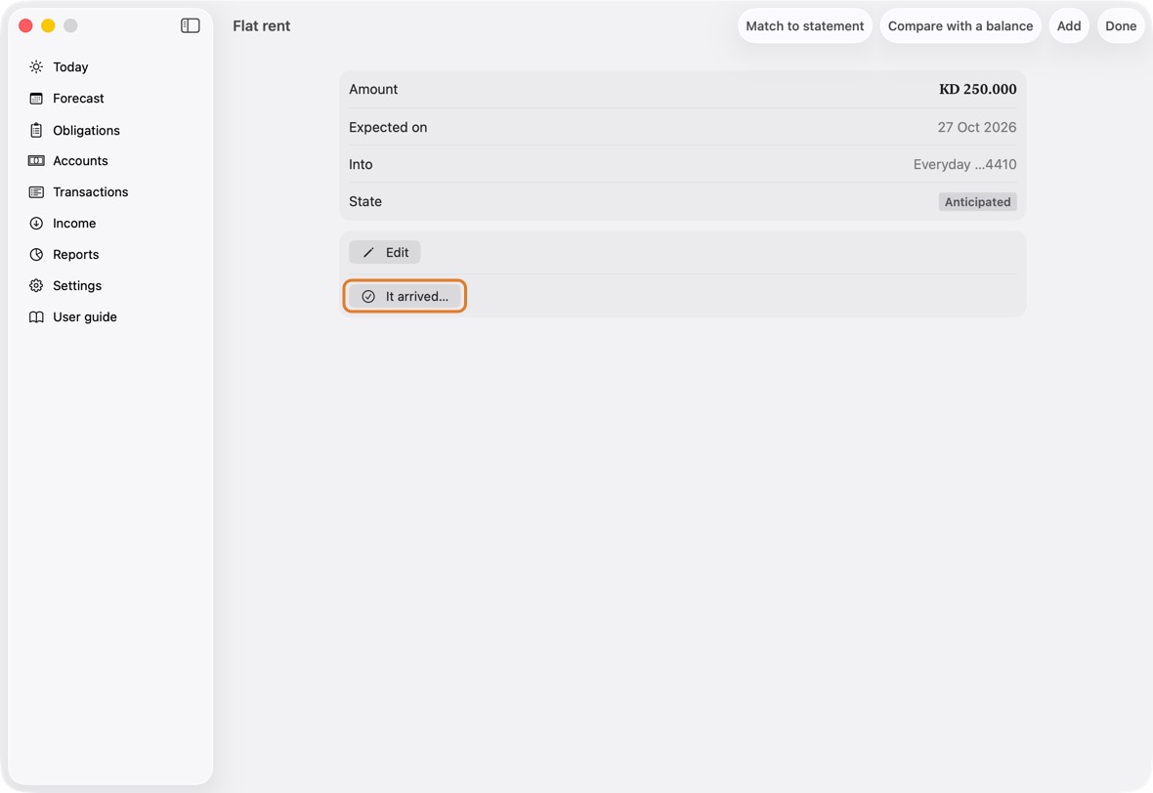Click the Today sun icon
This screenshot has height=793, width=1153.
pos(36,66)
